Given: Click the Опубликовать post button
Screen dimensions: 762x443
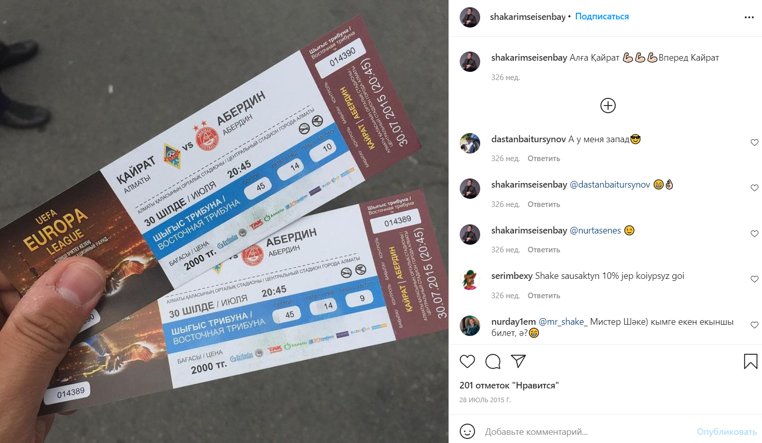Looking at the screenshot, I should [x=726, y=432].
